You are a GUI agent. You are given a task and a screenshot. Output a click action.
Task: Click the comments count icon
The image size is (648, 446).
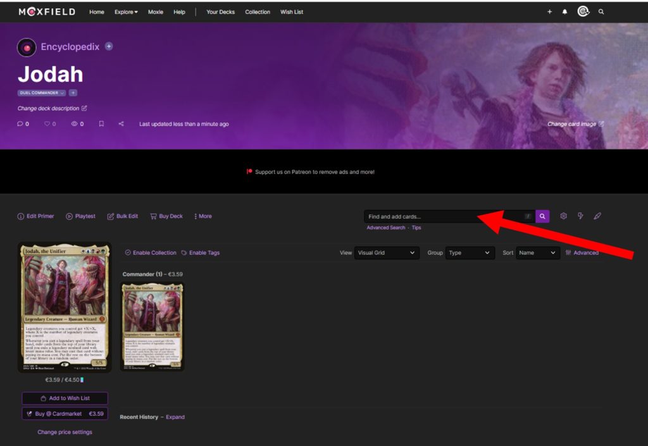pyautogui.click(x=20, y=124)
